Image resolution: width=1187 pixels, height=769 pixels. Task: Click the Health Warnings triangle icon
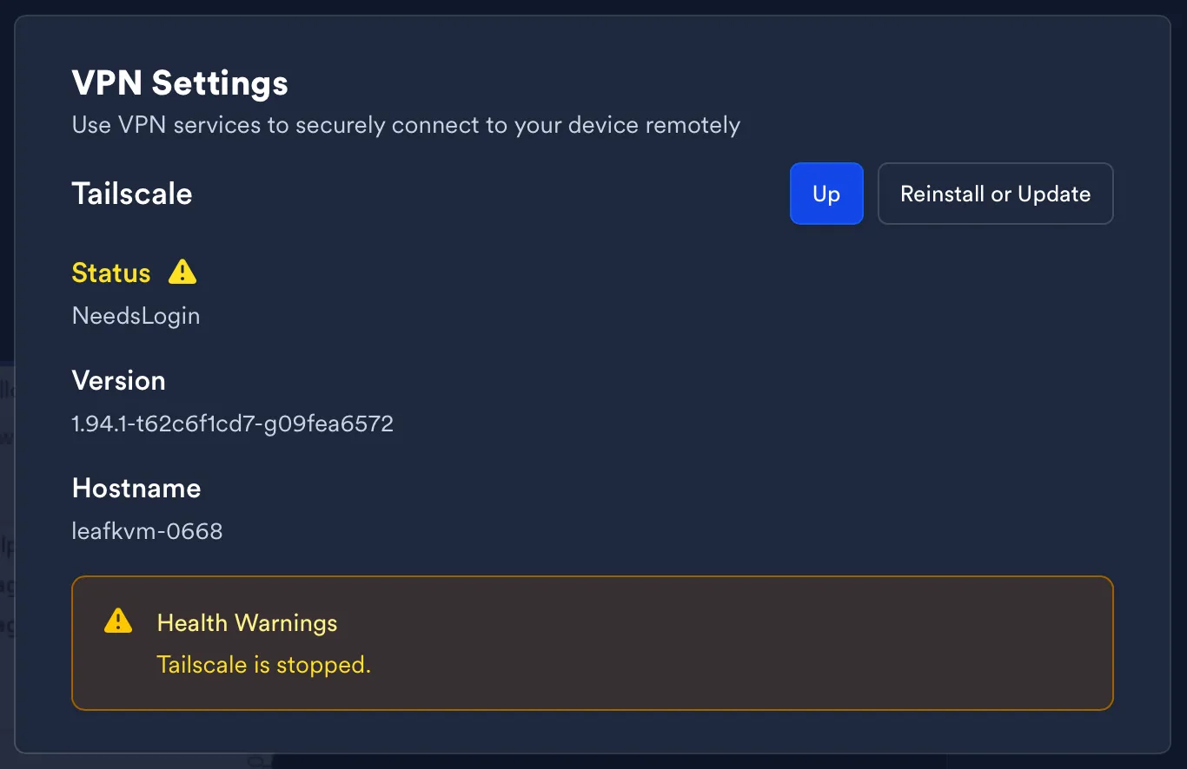pyautogui.click(x=118, y=621)
